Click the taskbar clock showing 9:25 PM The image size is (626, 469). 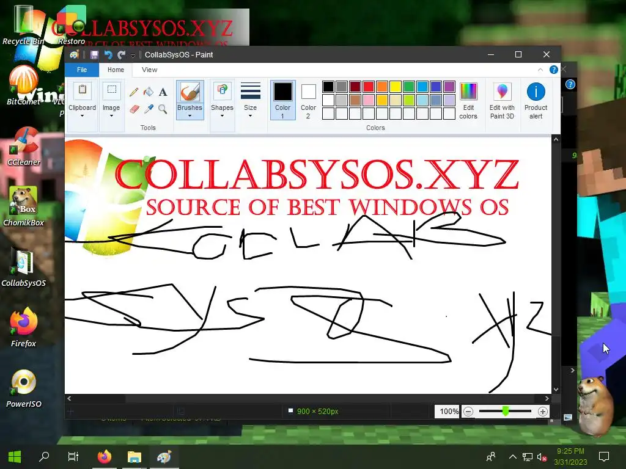[570, 457]
